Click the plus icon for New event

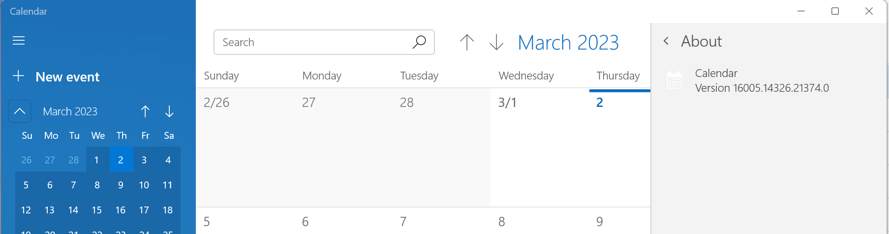(x=18, y=76)
